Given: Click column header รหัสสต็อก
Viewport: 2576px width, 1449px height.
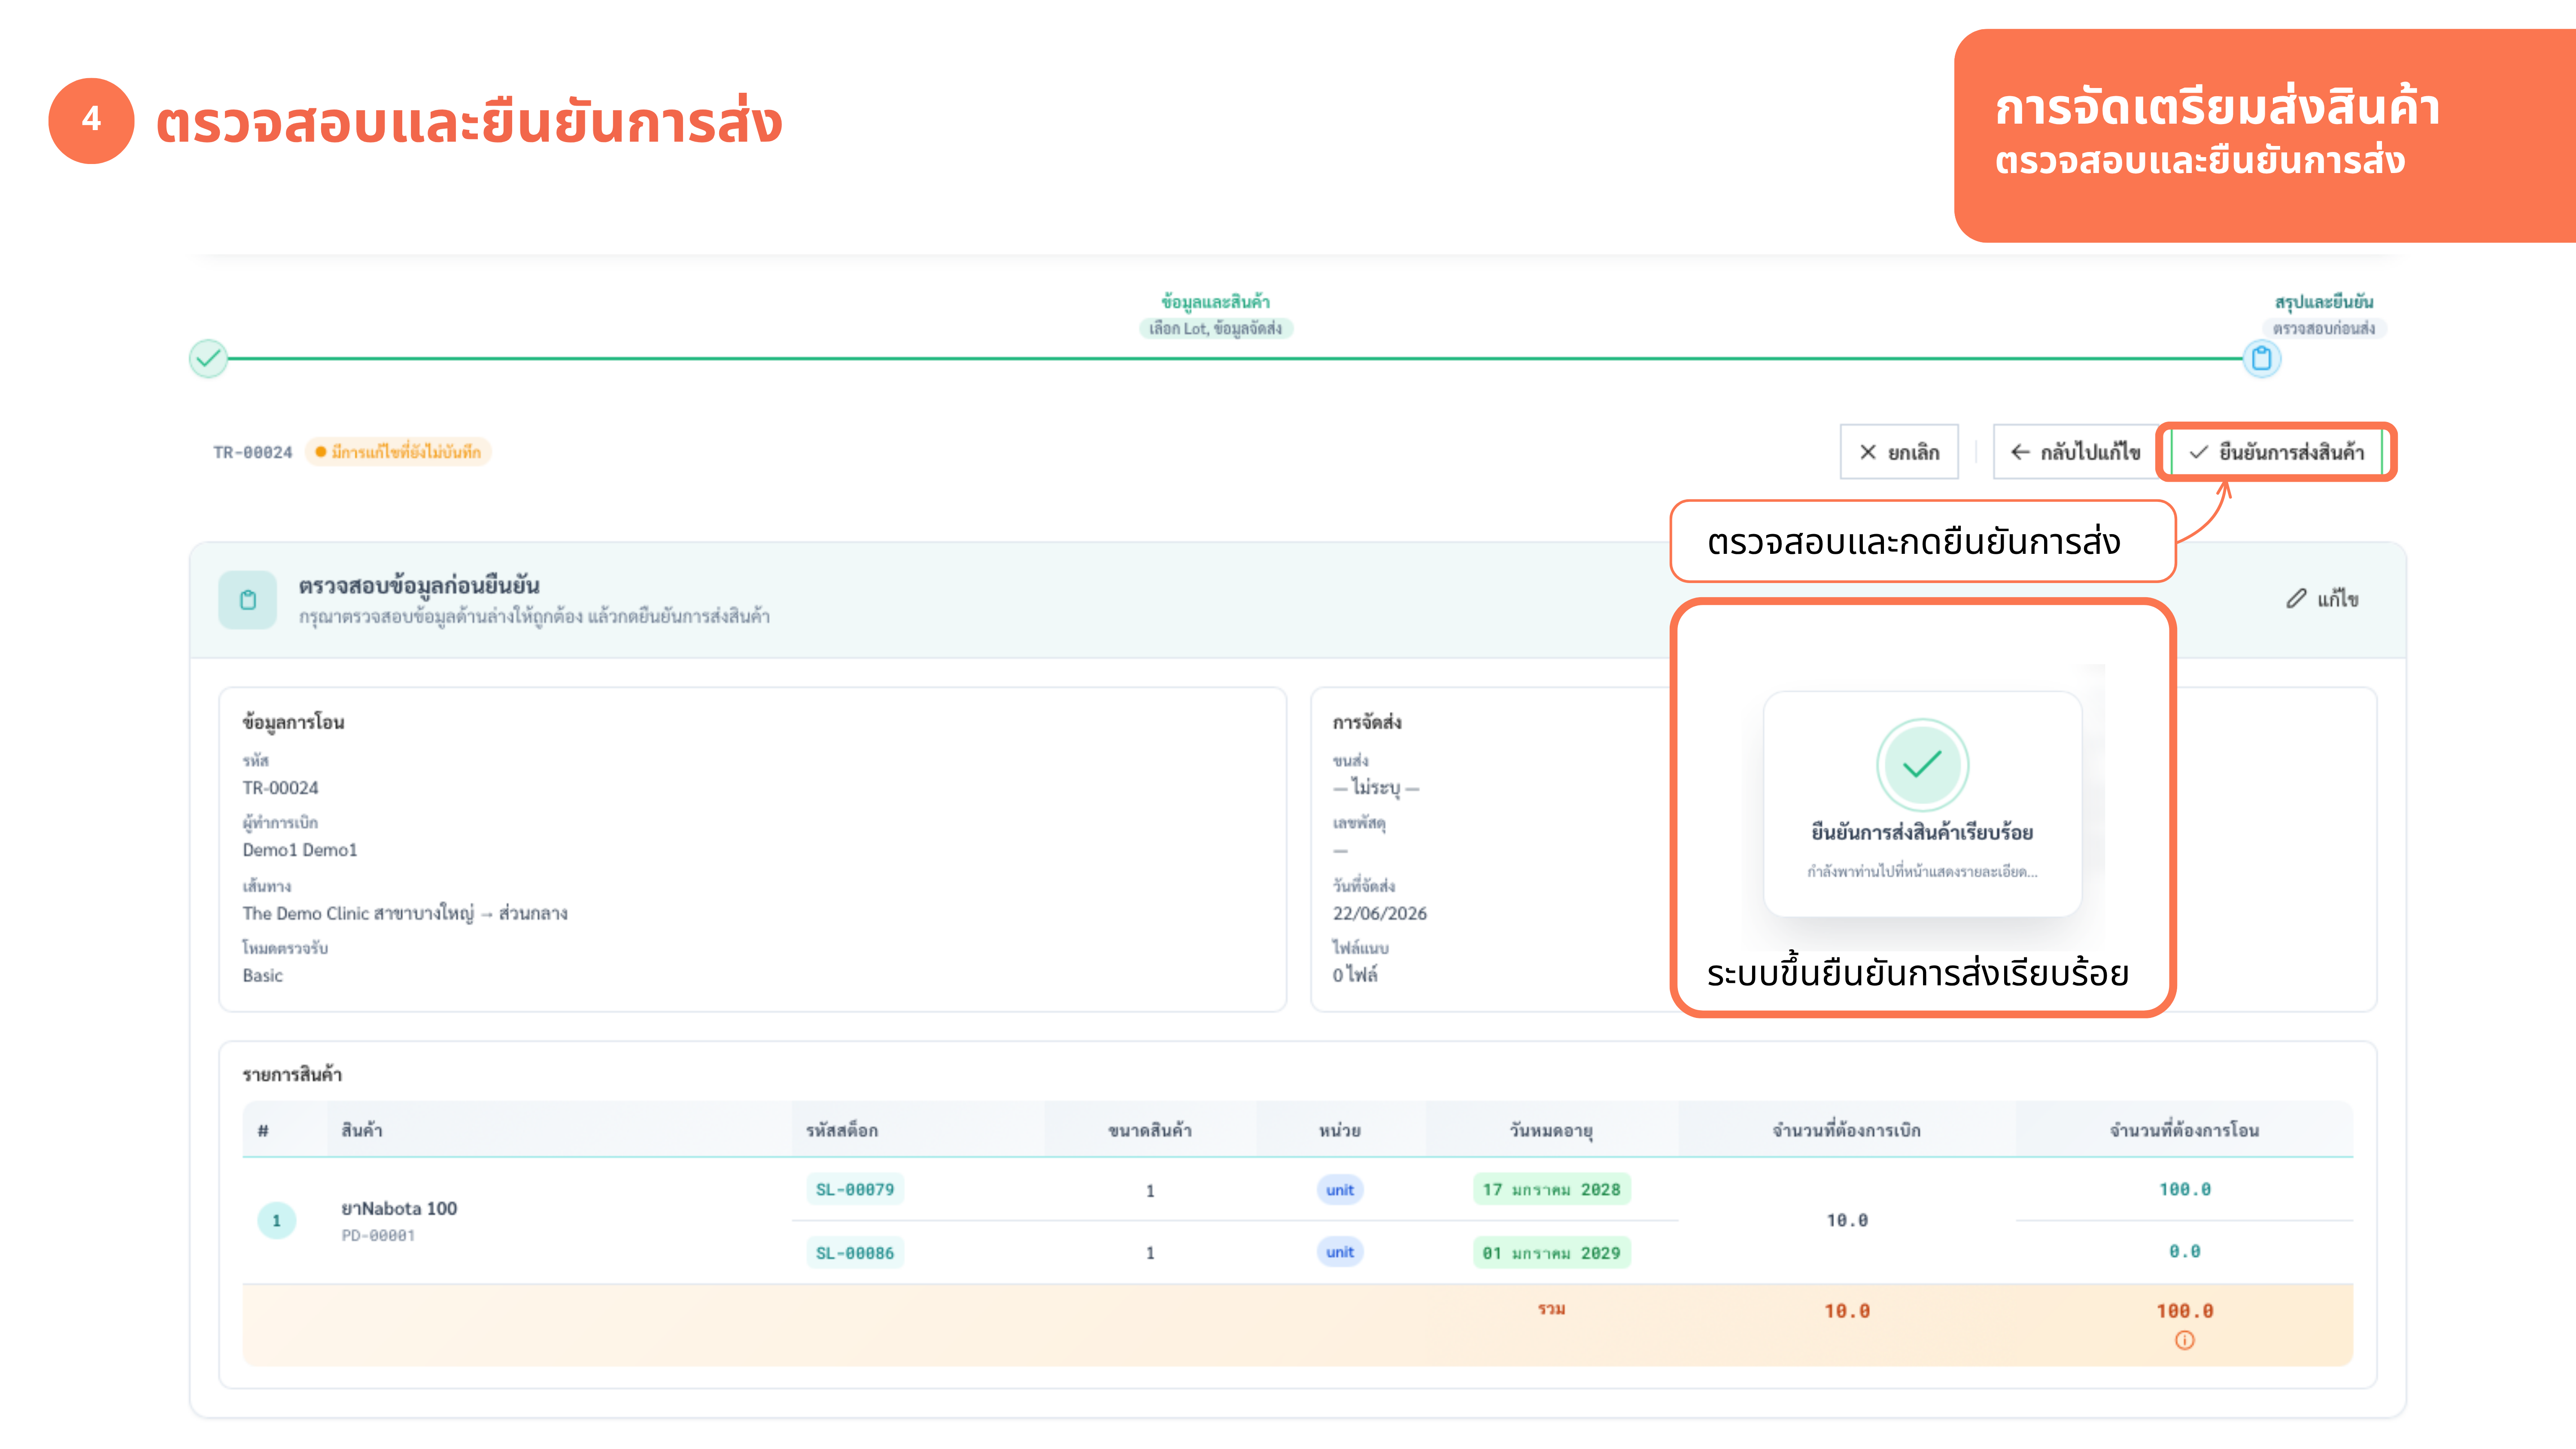Looking at the screenshot, I should [x=842, y=1130].
